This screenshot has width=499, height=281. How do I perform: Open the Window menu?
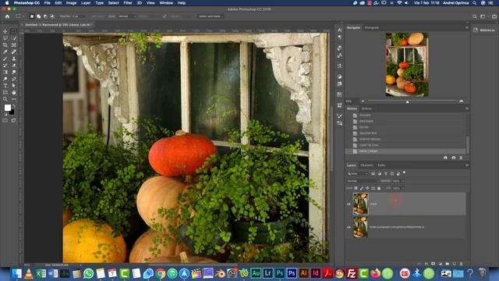166,3
